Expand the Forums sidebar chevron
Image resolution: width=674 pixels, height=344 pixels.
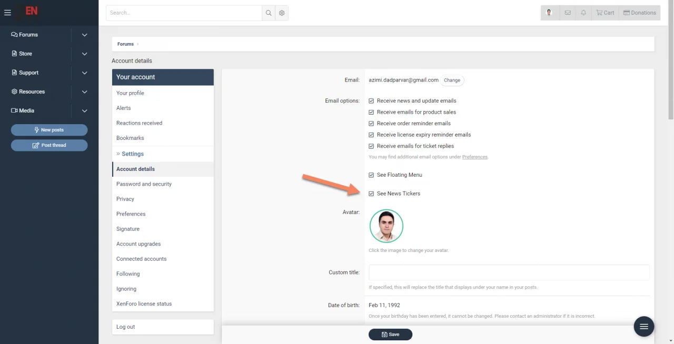pyautogui.click(x=85, y=35)
